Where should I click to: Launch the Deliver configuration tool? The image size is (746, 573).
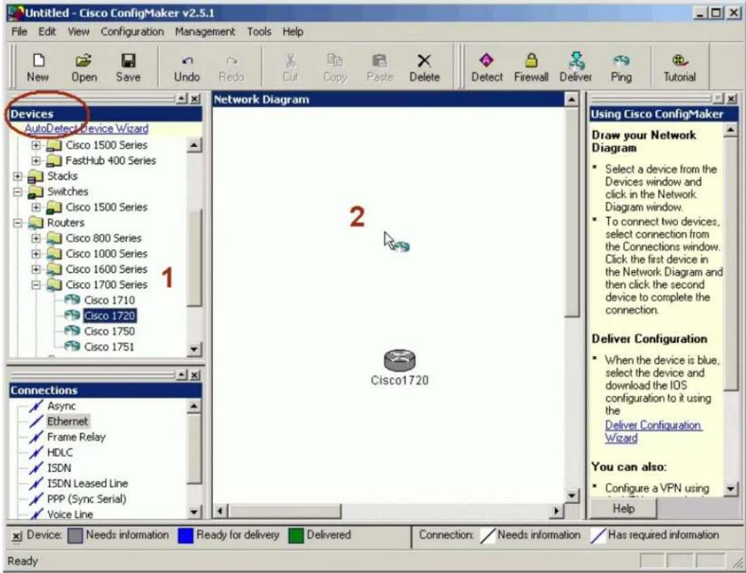(576, 67)
